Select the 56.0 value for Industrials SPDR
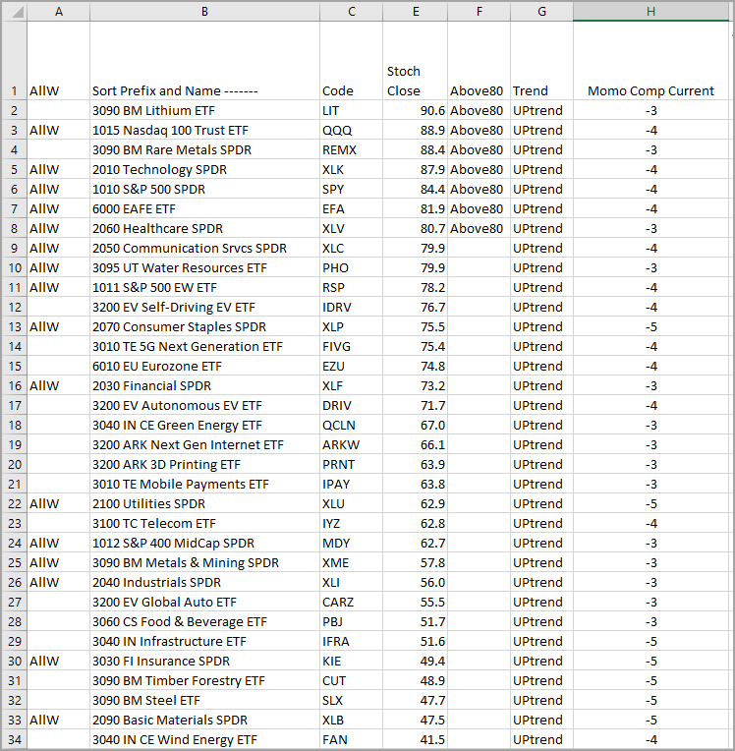 coord(415,582)
